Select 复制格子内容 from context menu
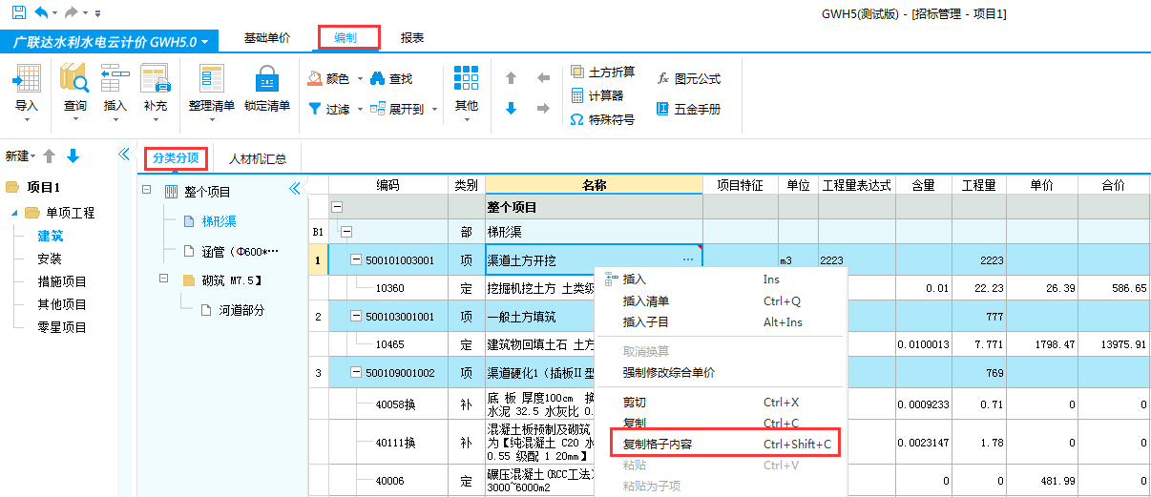Image resolution: width=1151 pixels, height=497 pixels. (x=659, y=444)
